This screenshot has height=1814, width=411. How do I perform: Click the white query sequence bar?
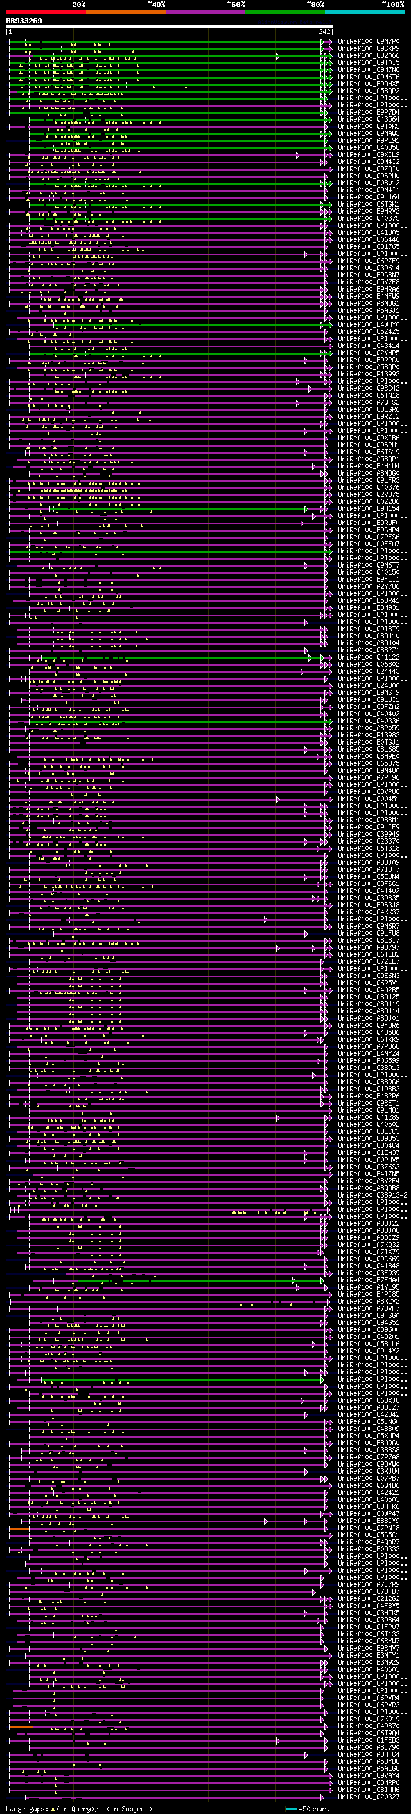[x=170, y=27]
